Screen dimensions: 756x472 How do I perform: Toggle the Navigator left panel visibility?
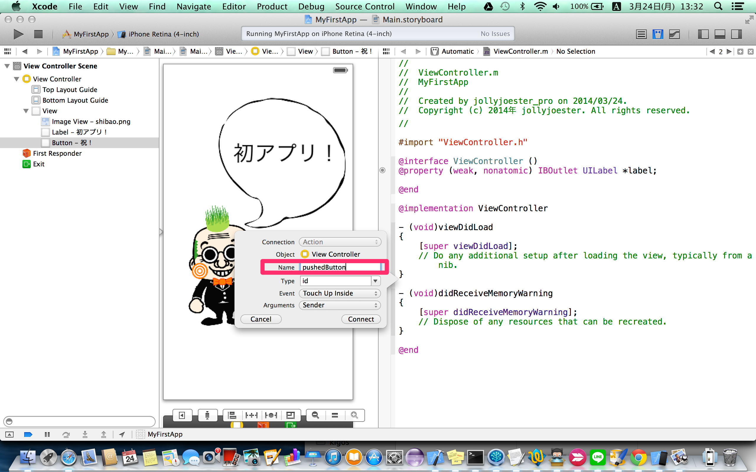tap(703, 34)
